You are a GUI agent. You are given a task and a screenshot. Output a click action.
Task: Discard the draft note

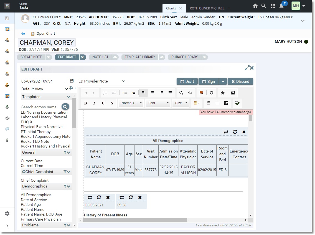point(240,81)
